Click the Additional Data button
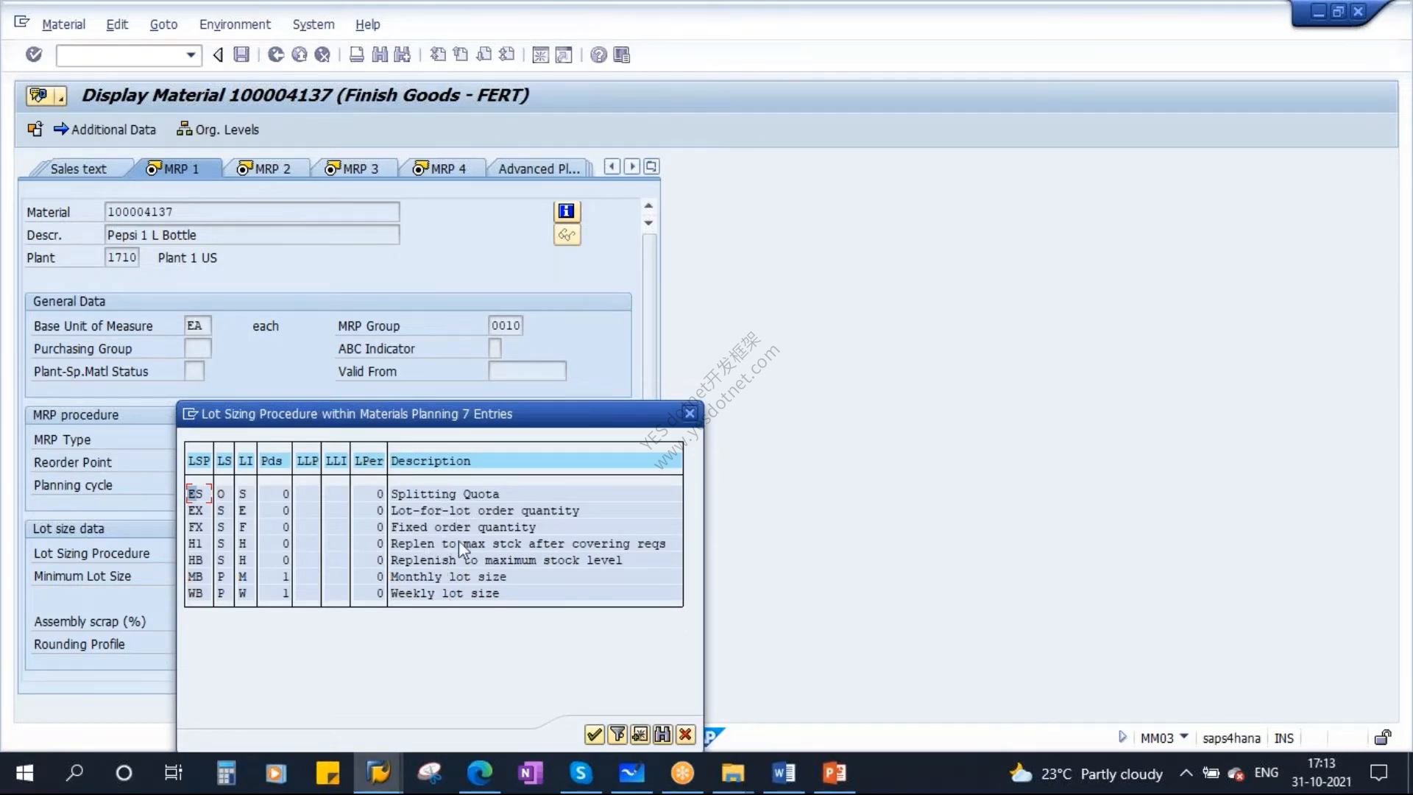This screenshot has width=1413, height=795. point(105,130)
